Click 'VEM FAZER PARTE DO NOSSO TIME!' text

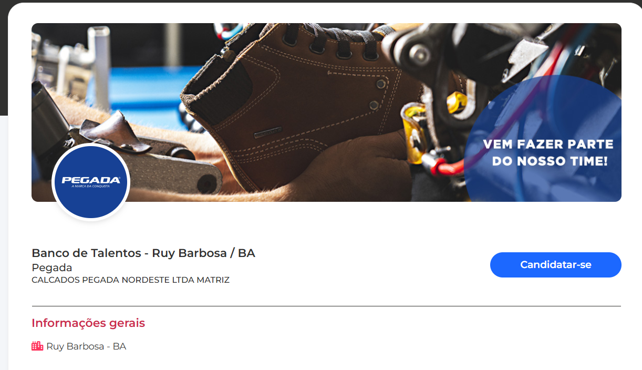548,152
